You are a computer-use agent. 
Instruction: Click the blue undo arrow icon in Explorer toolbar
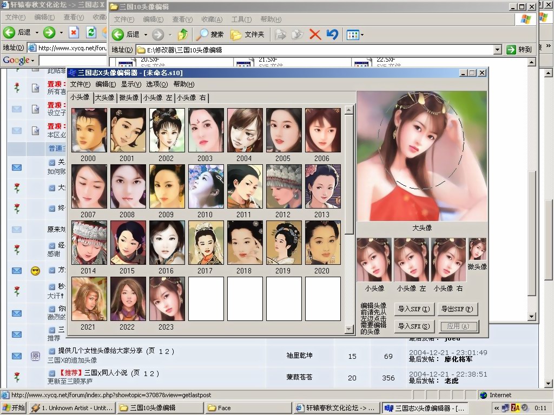(x=332, y=35)
